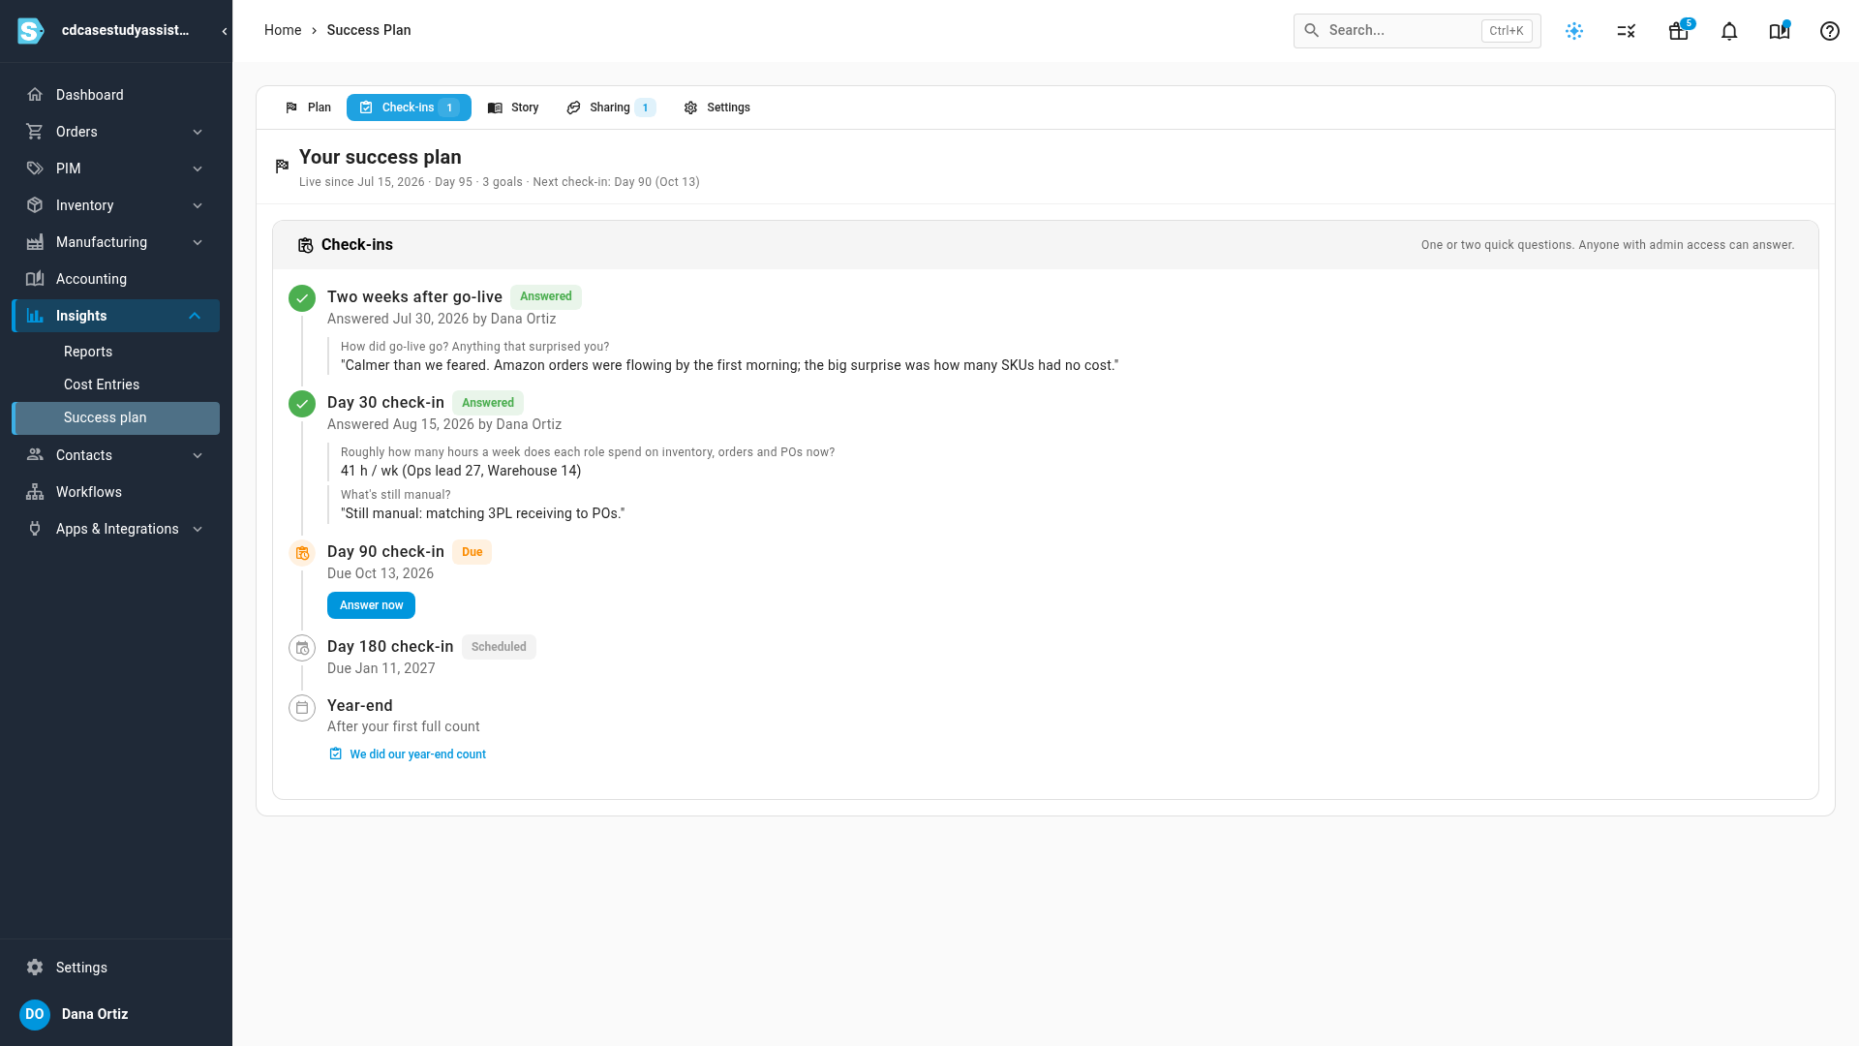Click the Due badge on Day 90 check-in
Viewport: 1859px width, 1046px height.
472,552
